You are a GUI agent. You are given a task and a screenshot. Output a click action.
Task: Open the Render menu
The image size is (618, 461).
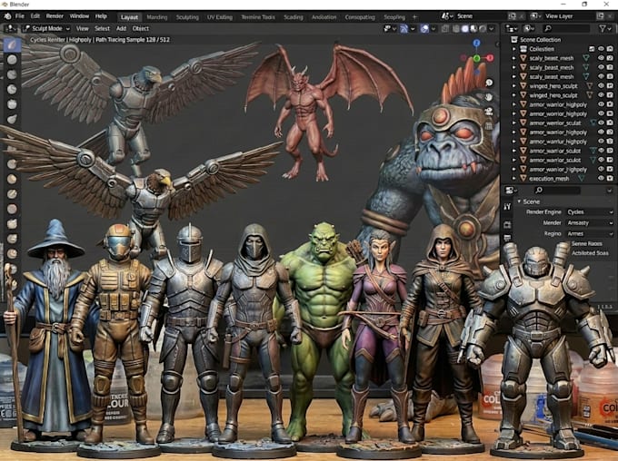[55, 16]
